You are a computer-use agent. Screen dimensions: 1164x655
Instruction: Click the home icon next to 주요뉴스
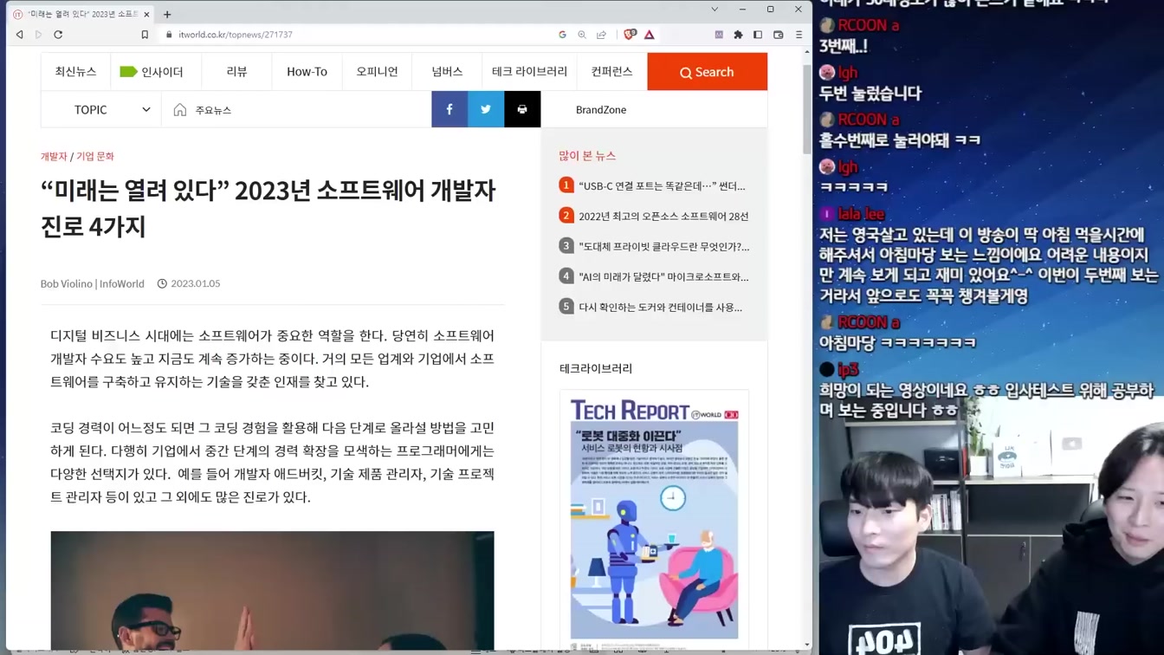(x=179, y=110)
